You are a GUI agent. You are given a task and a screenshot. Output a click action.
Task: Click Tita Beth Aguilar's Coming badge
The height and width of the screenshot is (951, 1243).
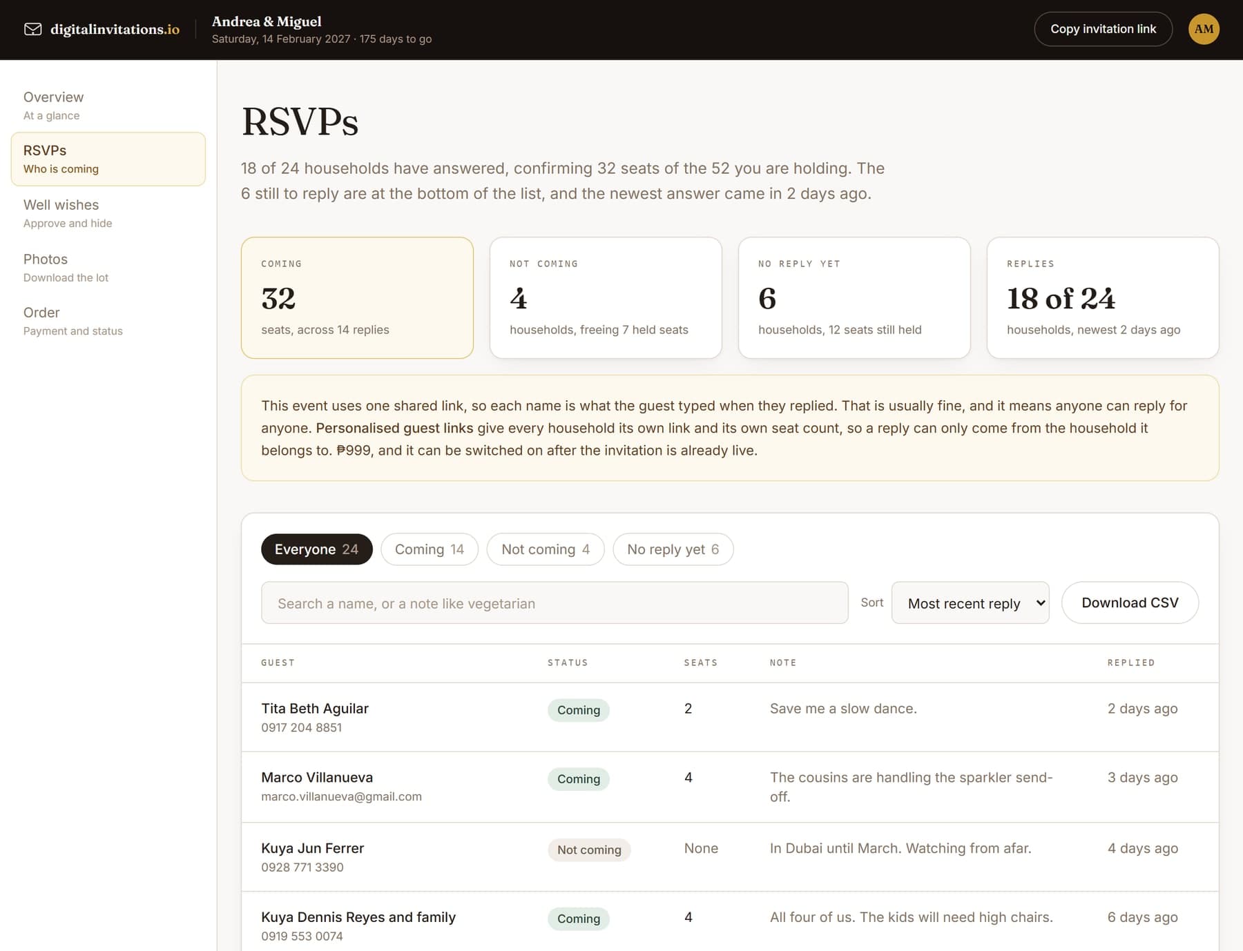[x=579, y=710]
